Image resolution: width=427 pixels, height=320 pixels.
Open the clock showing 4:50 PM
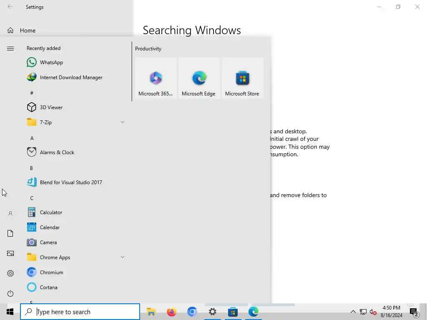[391, 312]
